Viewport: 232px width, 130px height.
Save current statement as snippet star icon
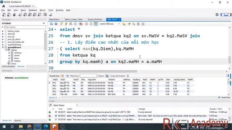pyautogui.click(x=124, y=24)
